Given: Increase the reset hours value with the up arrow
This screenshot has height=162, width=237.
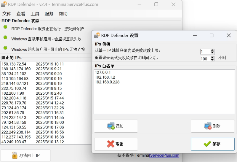Looking at the screenshot, I should coord(212,57).
